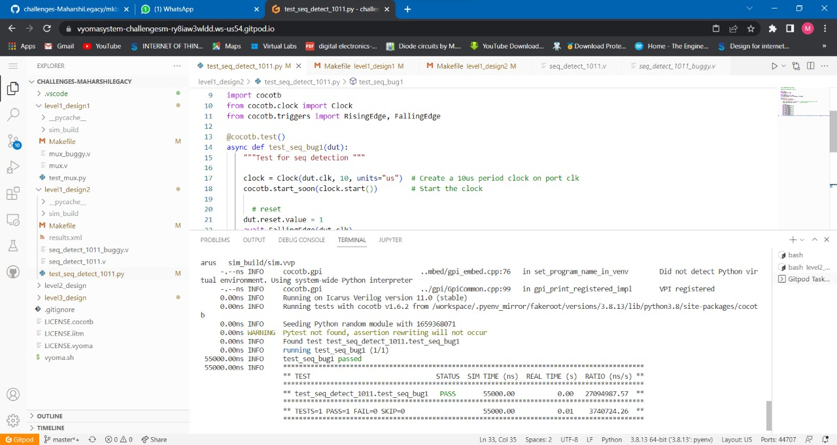Change Python language mode in status bar
This screenshot has width=837, height=445.
point(611,440)
